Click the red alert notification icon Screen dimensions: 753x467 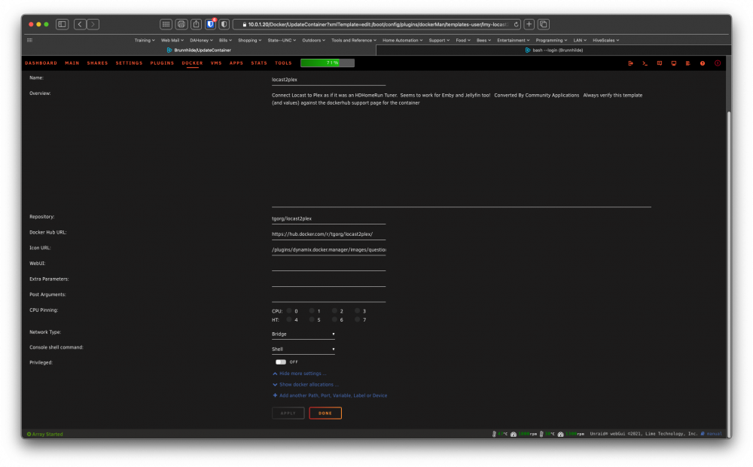coord(718,63)
